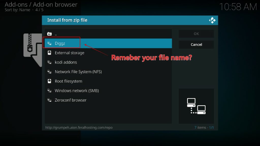Open Root filesystem entry
260x146 pixels.
pos(108,81)
